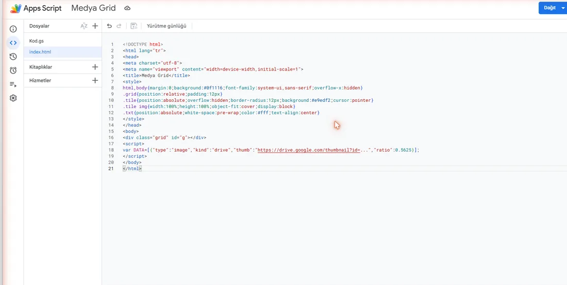Click the Hizmetler section label

[40, 80]
